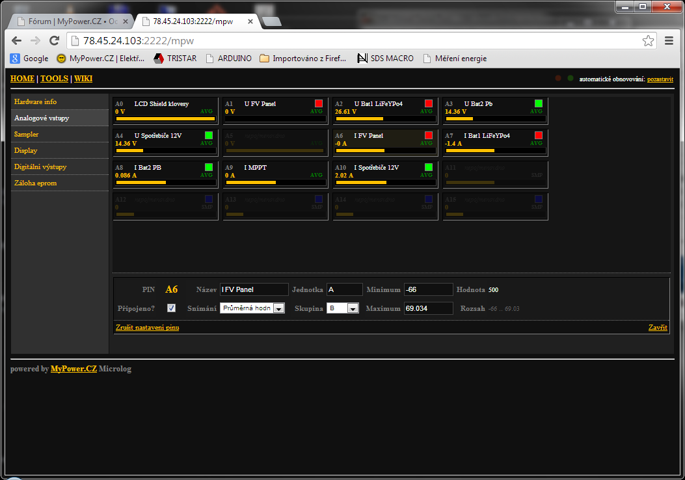This screenshot has height=480, width=685.
Task: Open the Měření energie bookmark
Action: click(x=455, y=58)
